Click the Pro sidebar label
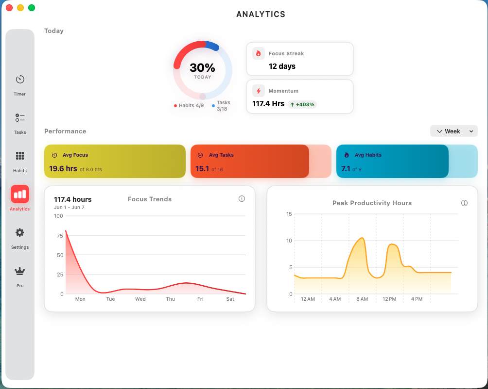Screen dimensions: 488x389 click(x=20, y=286)
